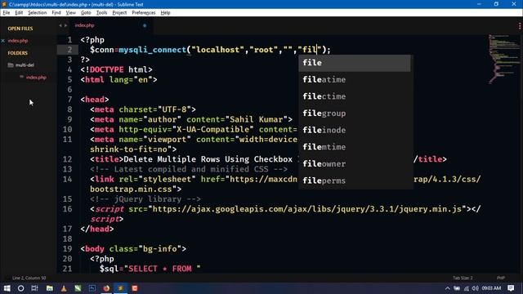Screen dimensions: 523x294
Task: Click line number 19 in the gutter
Action: click(67, 248)
